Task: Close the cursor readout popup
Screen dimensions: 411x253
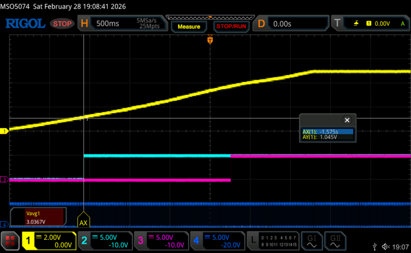Action: [x=347, y=120]
